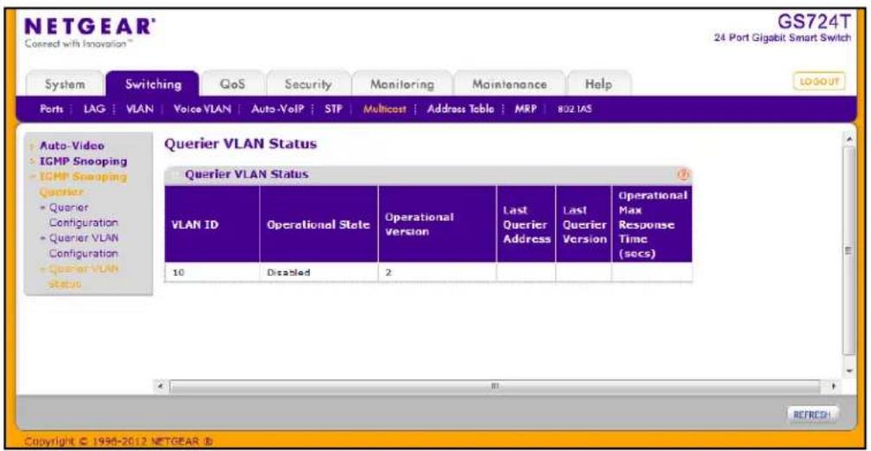Click the vertical scrollbar down arrow
Image resolution: width=871 pixels, height=451 pixels.
(x=849, y=371)
